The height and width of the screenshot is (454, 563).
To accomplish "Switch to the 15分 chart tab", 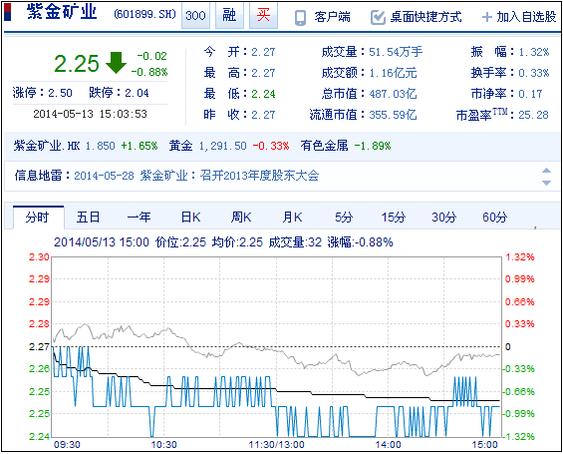I will point(394,218).
